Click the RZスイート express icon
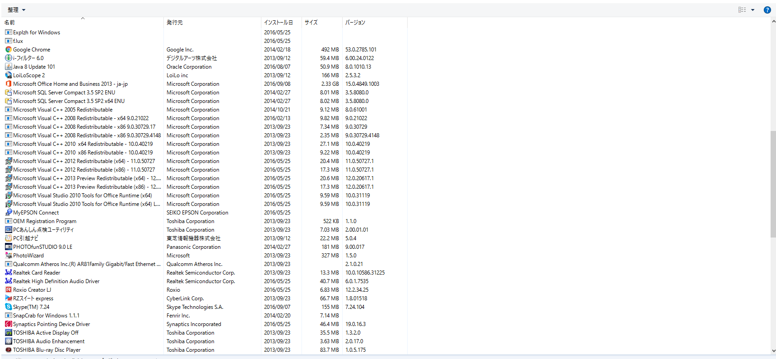776x359 pixels. [x=9, y=298]
